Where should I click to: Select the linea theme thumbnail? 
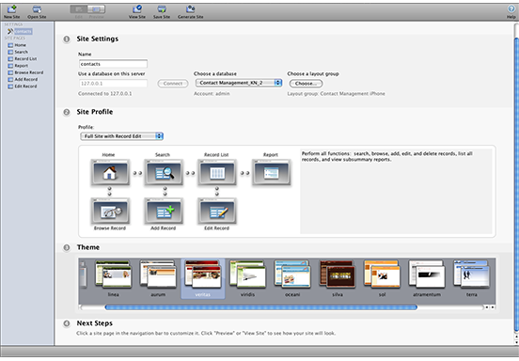click(113, 275)
